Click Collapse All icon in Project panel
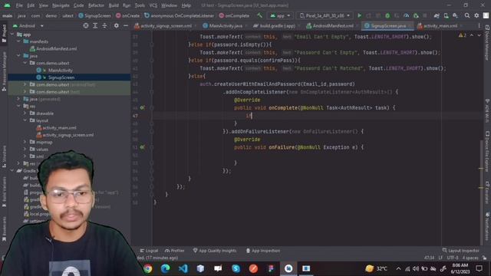Screen dimensions: 491x276 (104, 25)
